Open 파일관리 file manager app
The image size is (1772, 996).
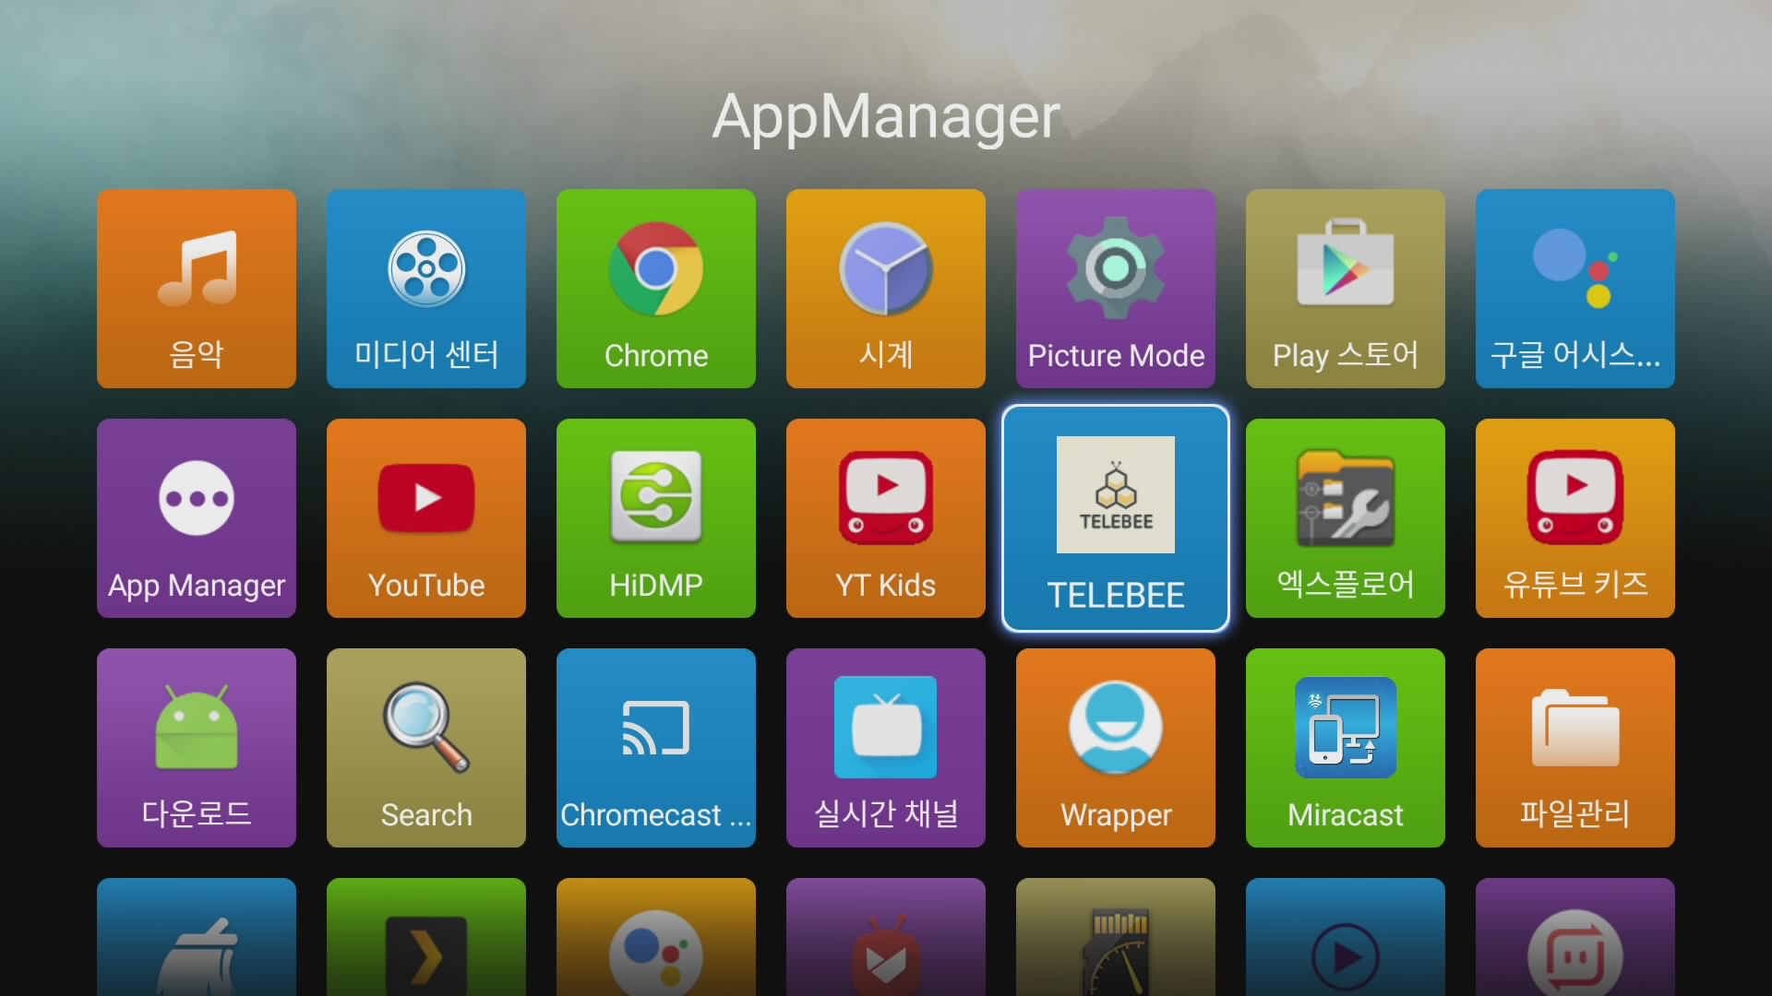tap(1575, 748)
